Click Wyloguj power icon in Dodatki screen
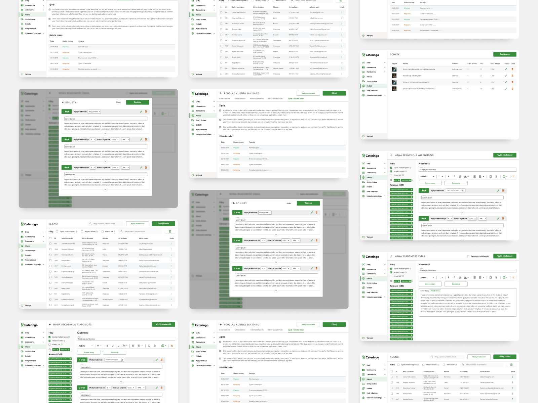Image resolution: width=538 pixels, height=403 pixels. point(363,136)
